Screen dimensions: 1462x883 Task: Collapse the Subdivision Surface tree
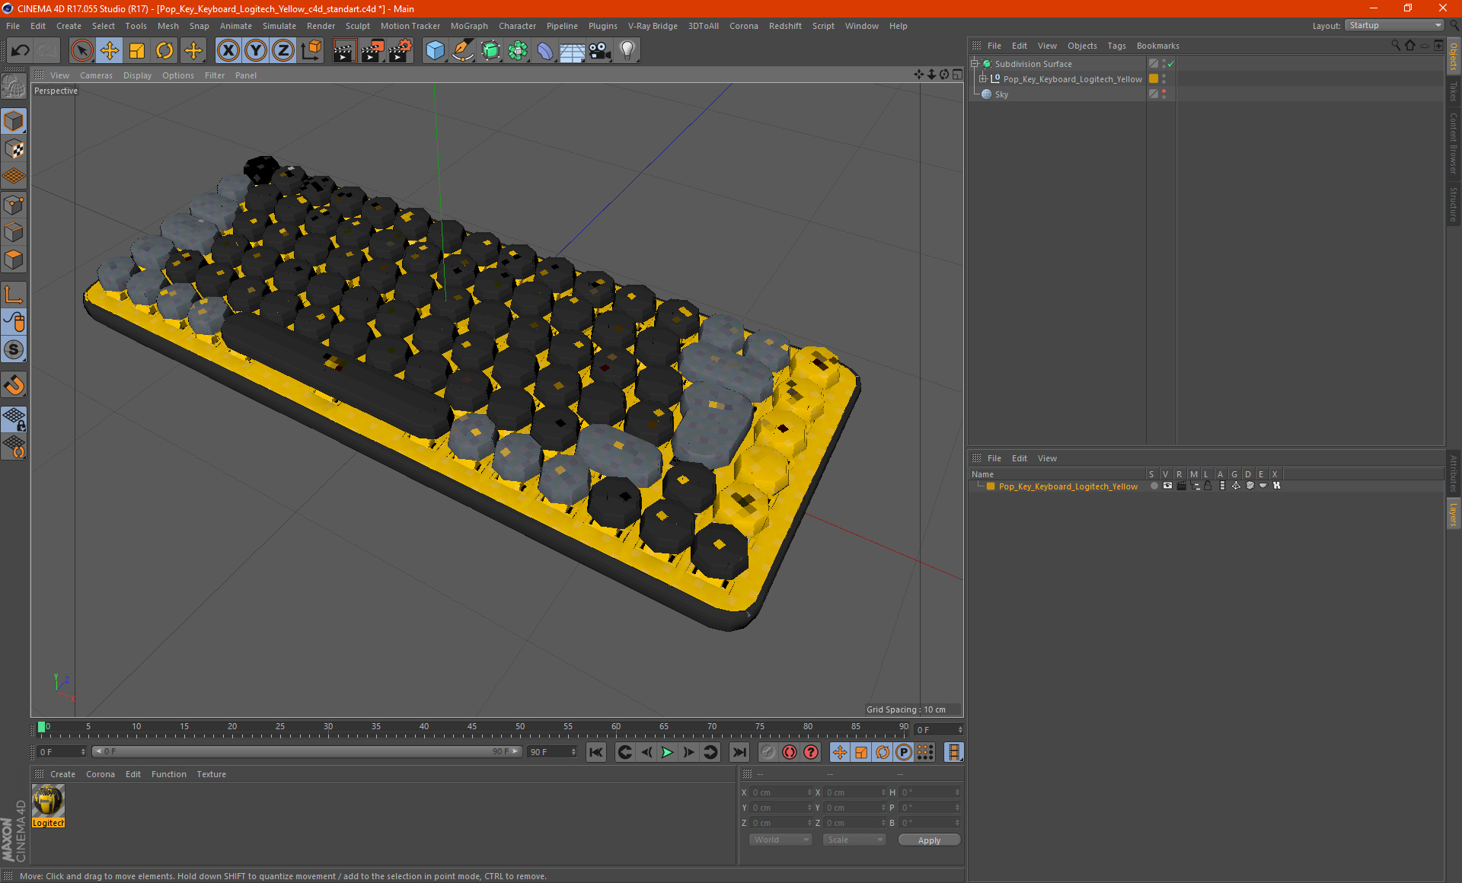pos(975,64)
